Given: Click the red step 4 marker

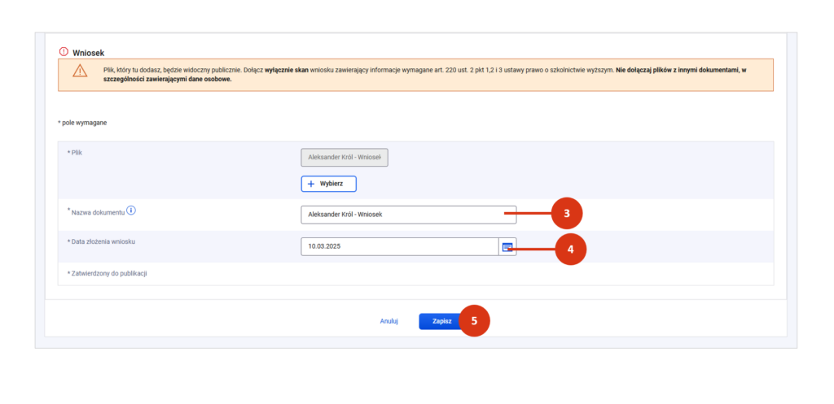Looking at the screenshot, I should point(570,250).
